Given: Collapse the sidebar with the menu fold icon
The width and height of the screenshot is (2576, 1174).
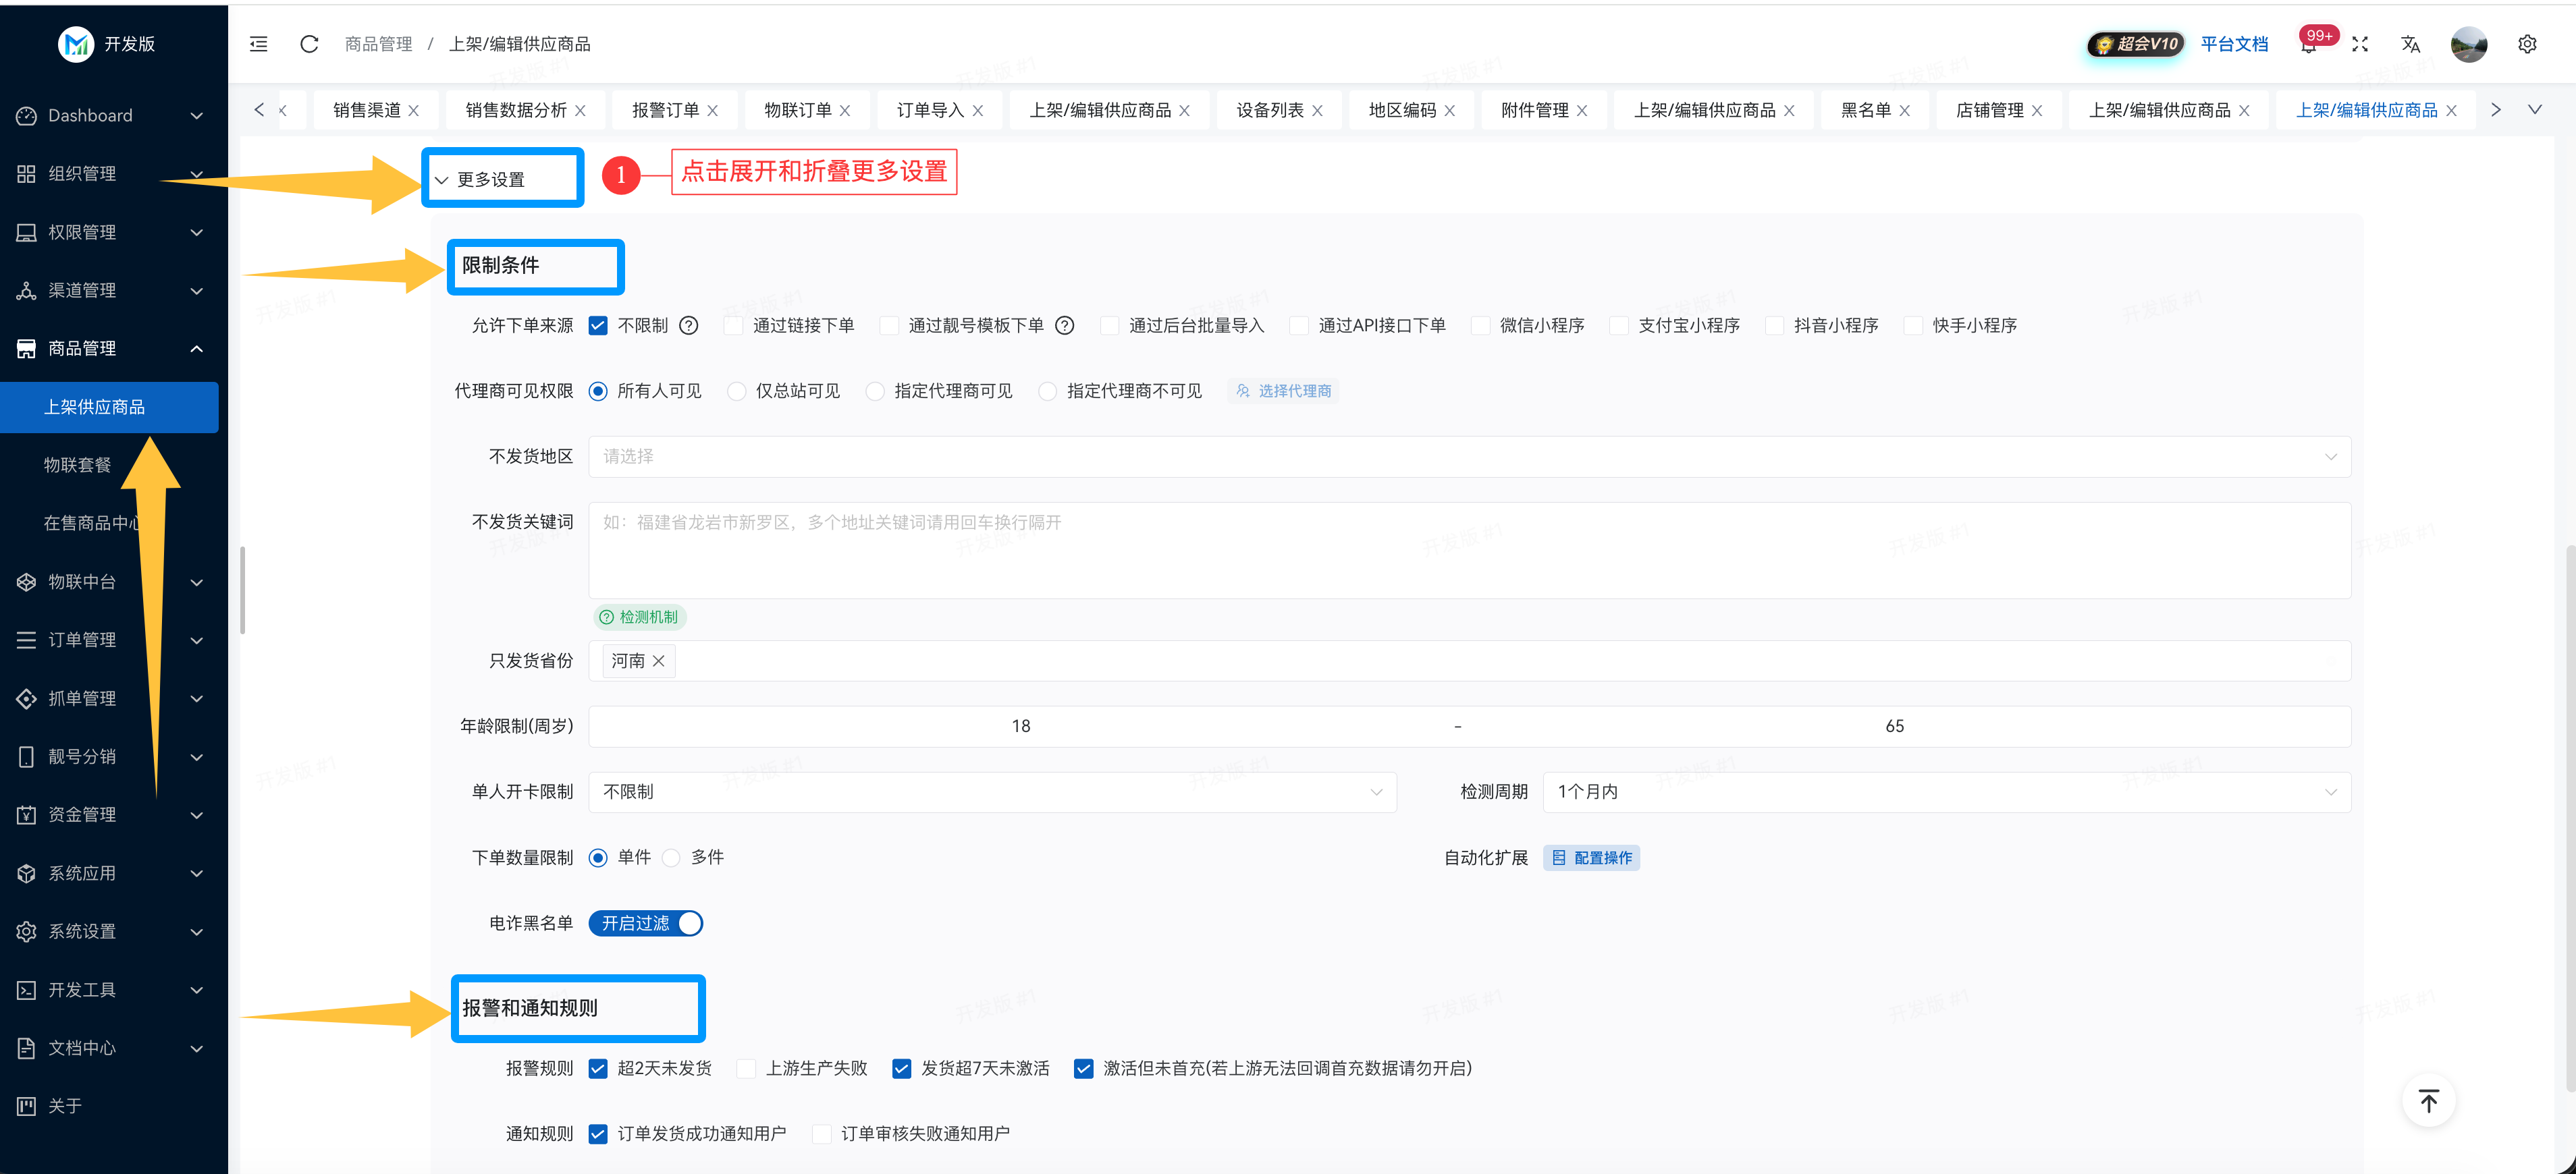Looking at the screenshot, I should tap(258, 44).
